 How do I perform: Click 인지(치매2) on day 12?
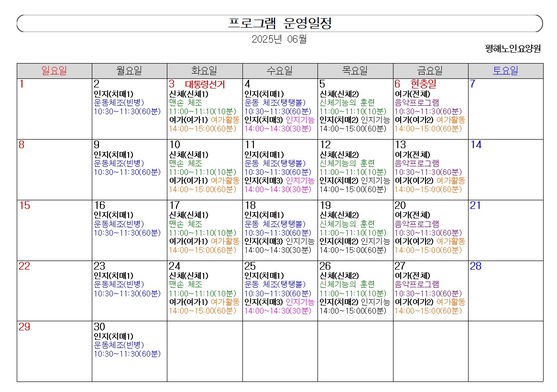339,181
